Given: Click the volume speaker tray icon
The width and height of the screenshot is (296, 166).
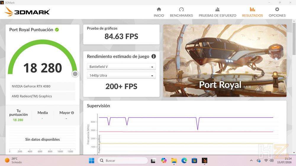Looking at the screenshot, I should [272, 160].
